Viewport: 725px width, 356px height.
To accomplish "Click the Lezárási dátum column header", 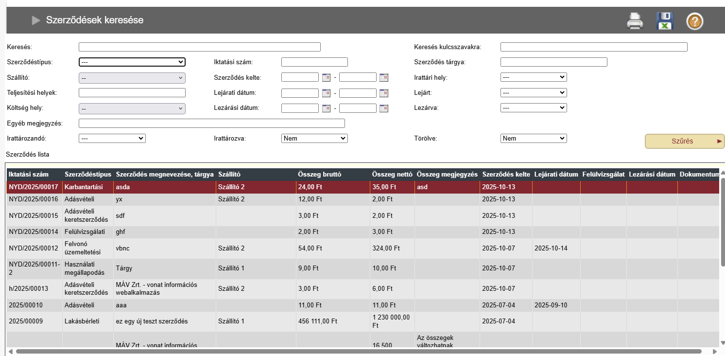I will (x=652, y=174).
